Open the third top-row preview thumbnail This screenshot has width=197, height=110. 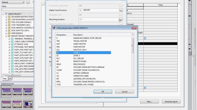pyautogui.click(x=28, y=92)
